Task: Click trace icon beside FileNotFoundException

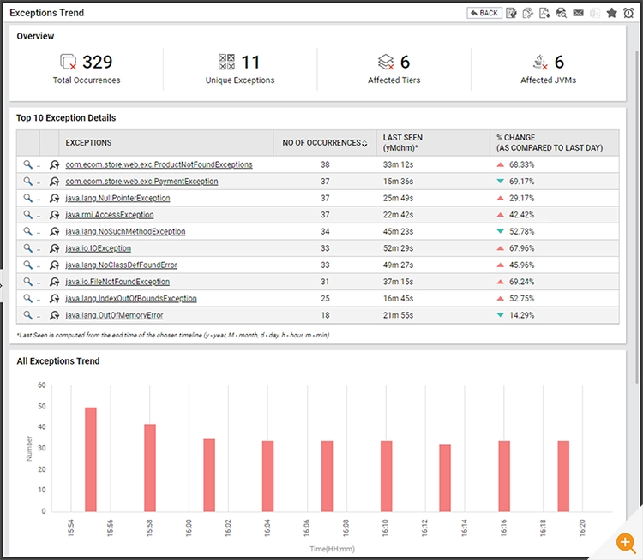Action: 55,283
